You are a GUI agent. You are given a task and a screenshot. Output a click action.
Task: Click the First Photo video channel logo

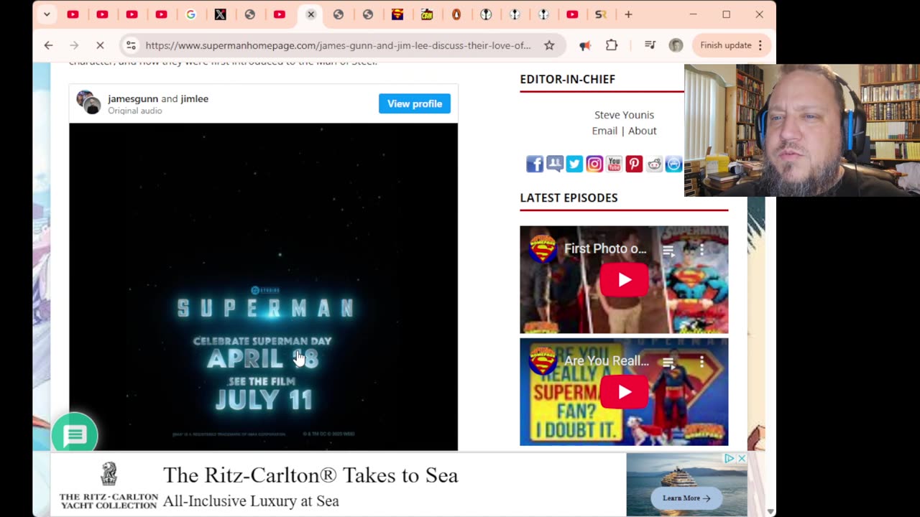coord(543,249)
